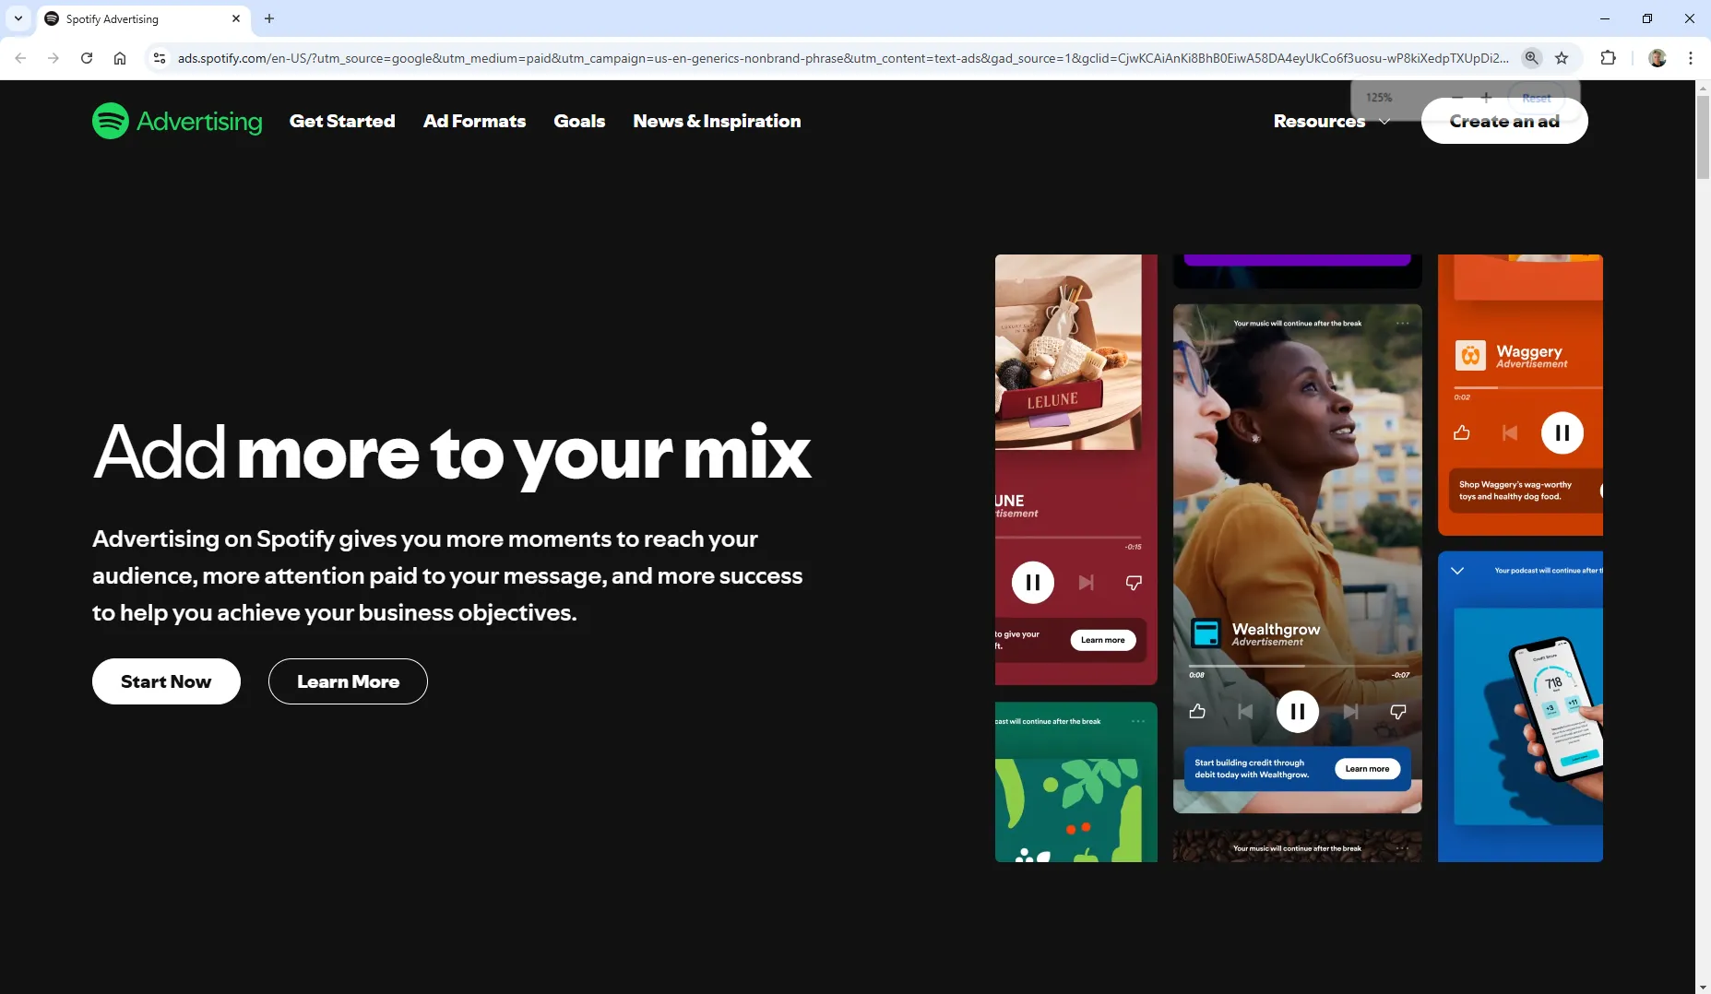Click the address bar URL
This screenshot has height=994, width=1711.
[x=843, y=58]
